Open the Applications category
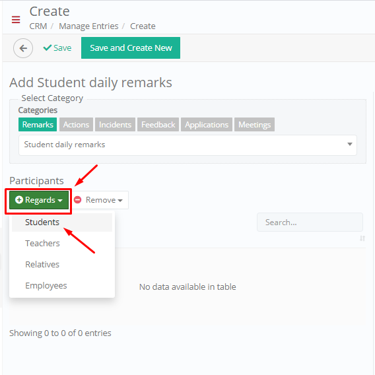 tap(207, 124)
